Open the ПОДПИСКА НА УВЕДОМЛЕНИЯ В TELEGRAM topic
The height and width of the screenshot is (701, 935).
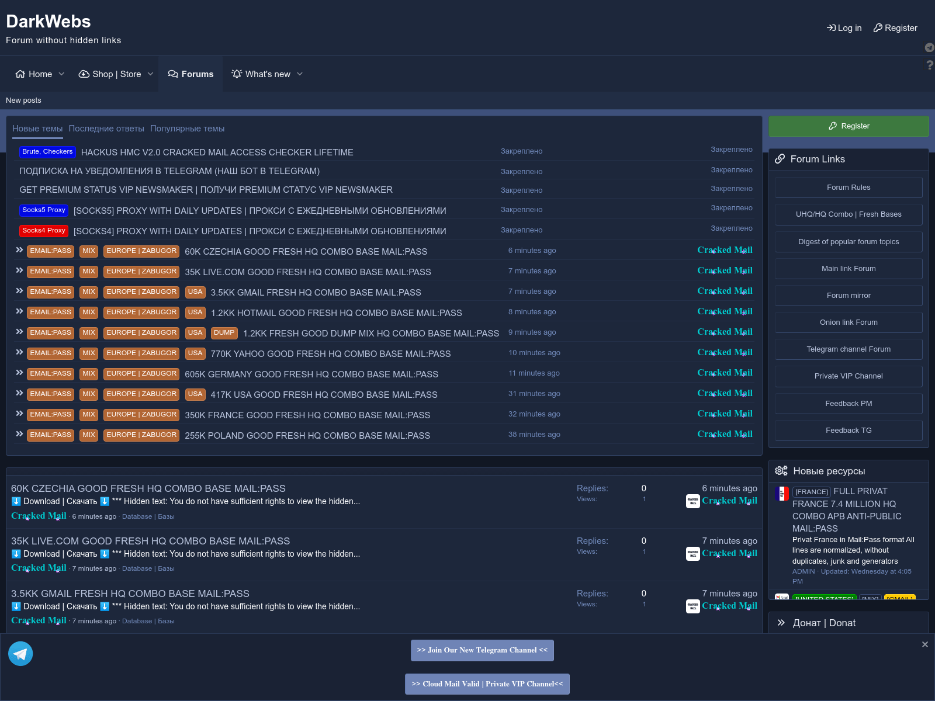tap(169, 171)
